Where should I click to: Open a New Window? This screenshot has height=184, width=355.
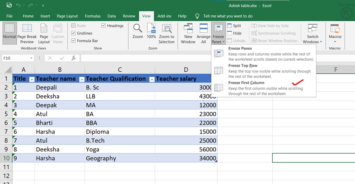tap(188, 33)
